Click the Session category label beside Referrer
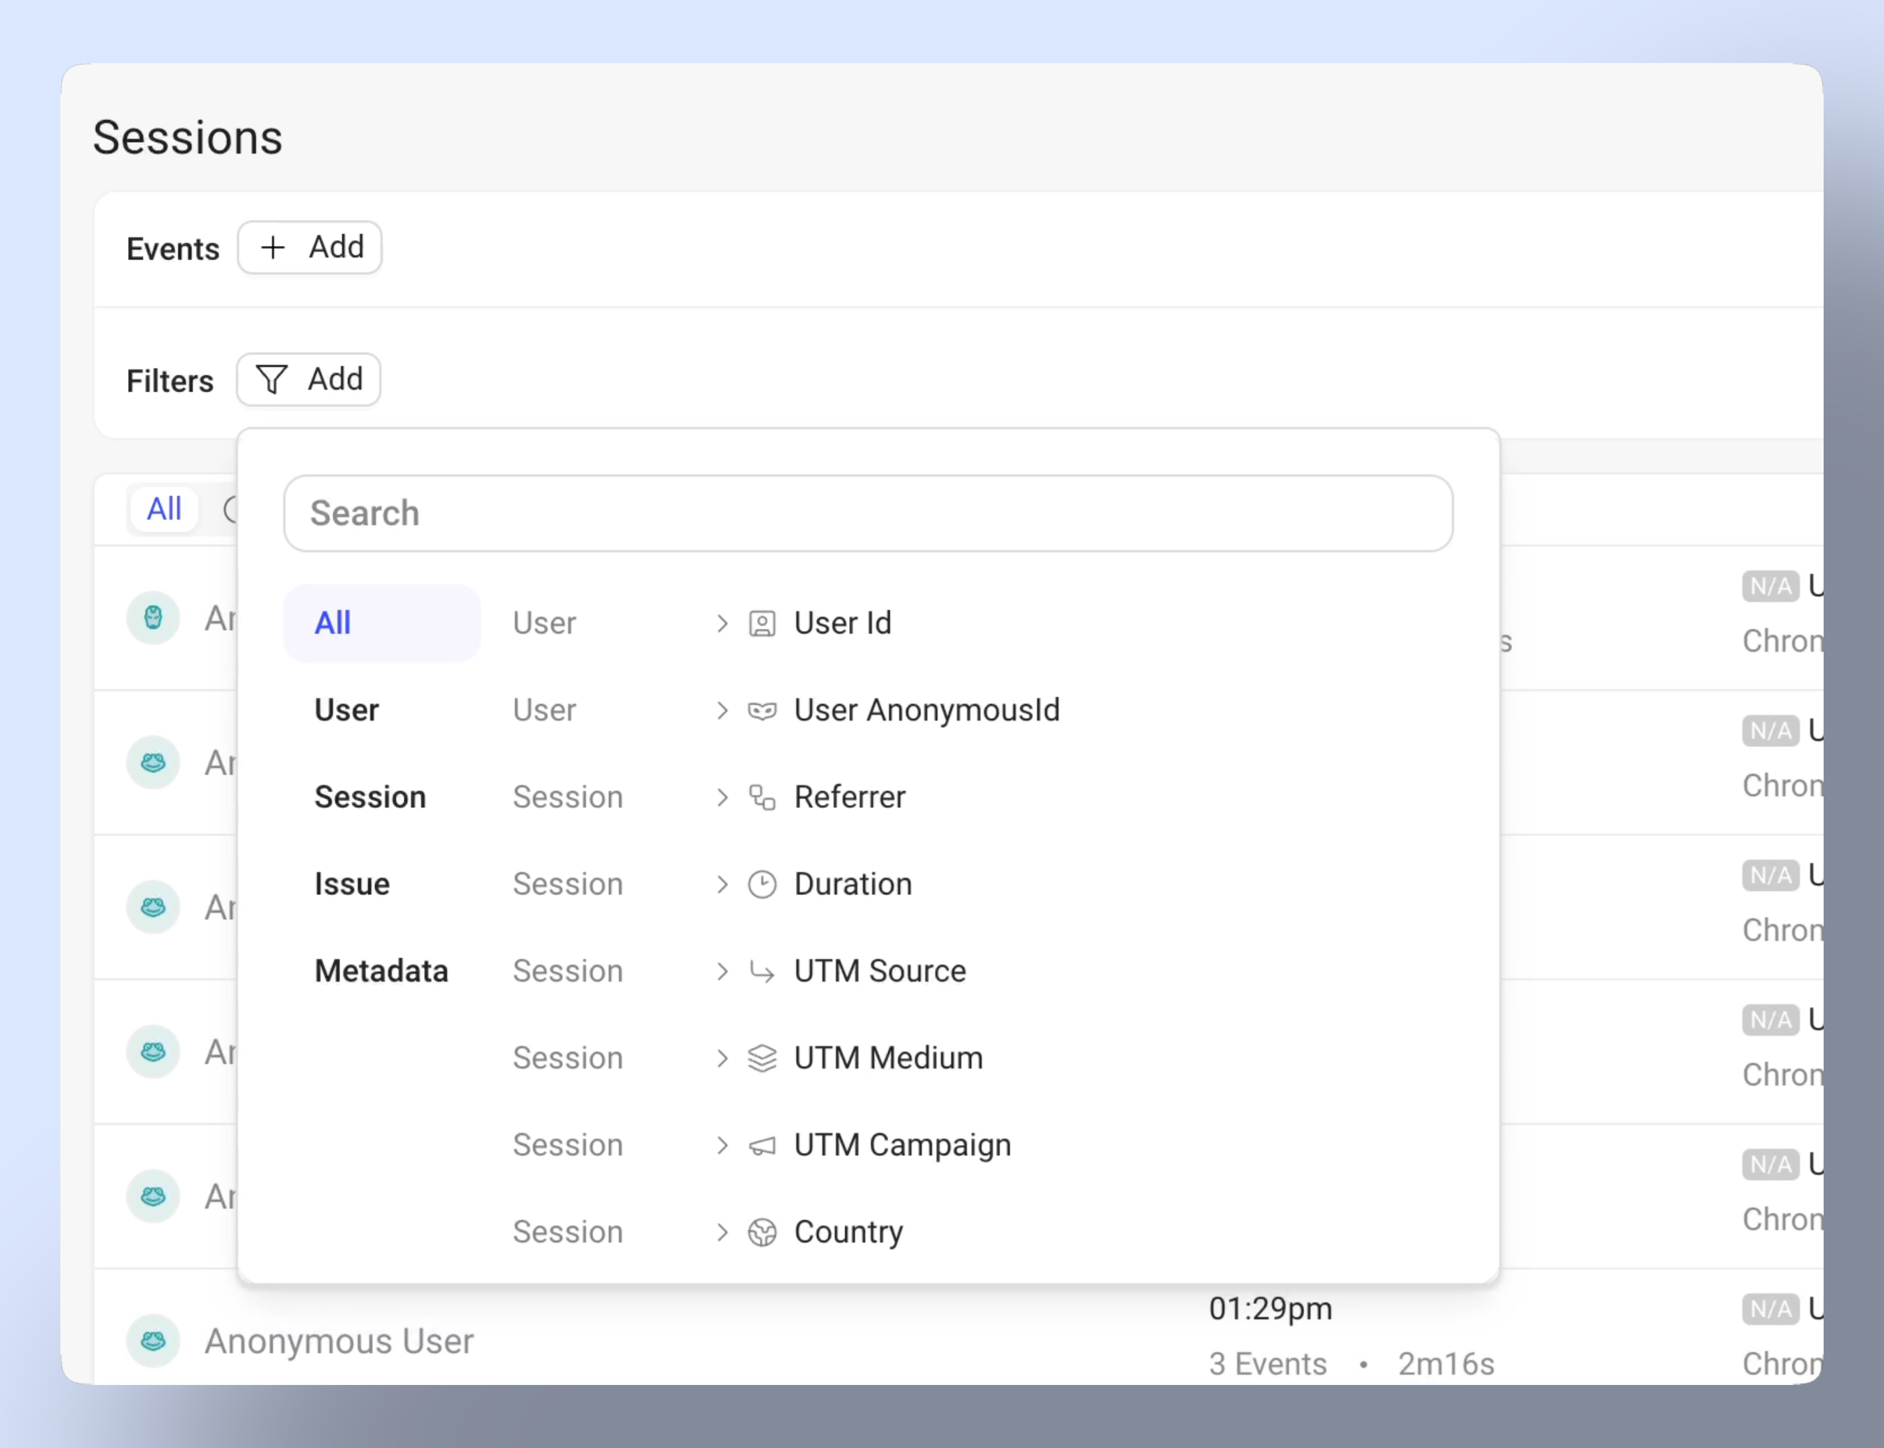 click(x=568, y=797)
